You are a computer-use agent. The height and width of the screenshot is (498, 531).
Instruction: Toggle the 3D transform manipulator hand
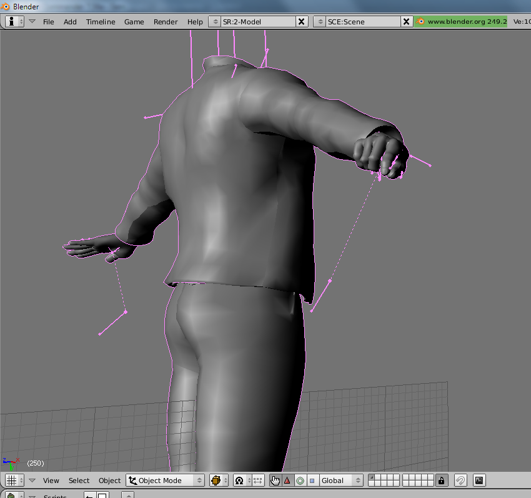pos(275,481)
